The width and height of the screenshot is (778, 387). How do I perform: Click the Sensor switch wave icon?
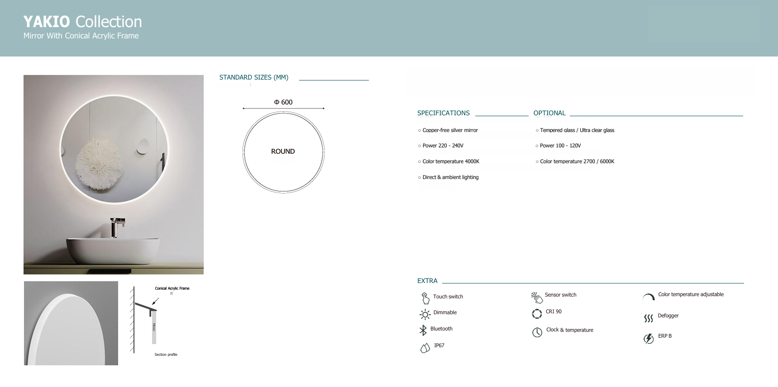coord(537,297)
